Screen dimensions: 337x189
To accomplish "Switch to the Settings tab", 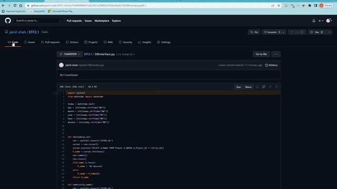I will point(164,42).
